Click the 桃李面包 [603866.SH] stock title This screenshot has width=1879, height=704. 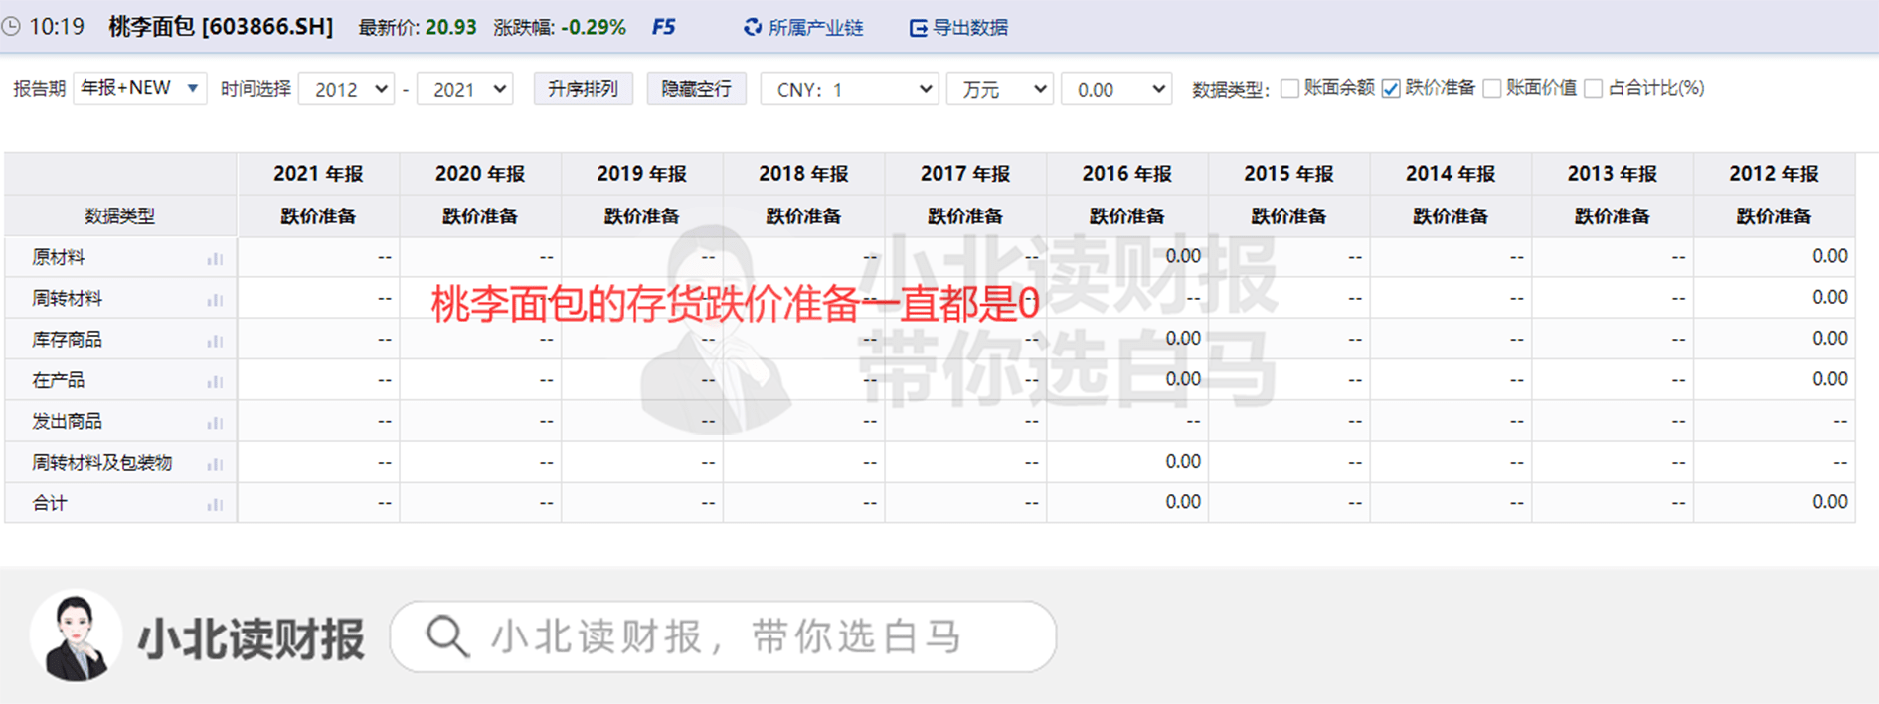coord(221,27)
